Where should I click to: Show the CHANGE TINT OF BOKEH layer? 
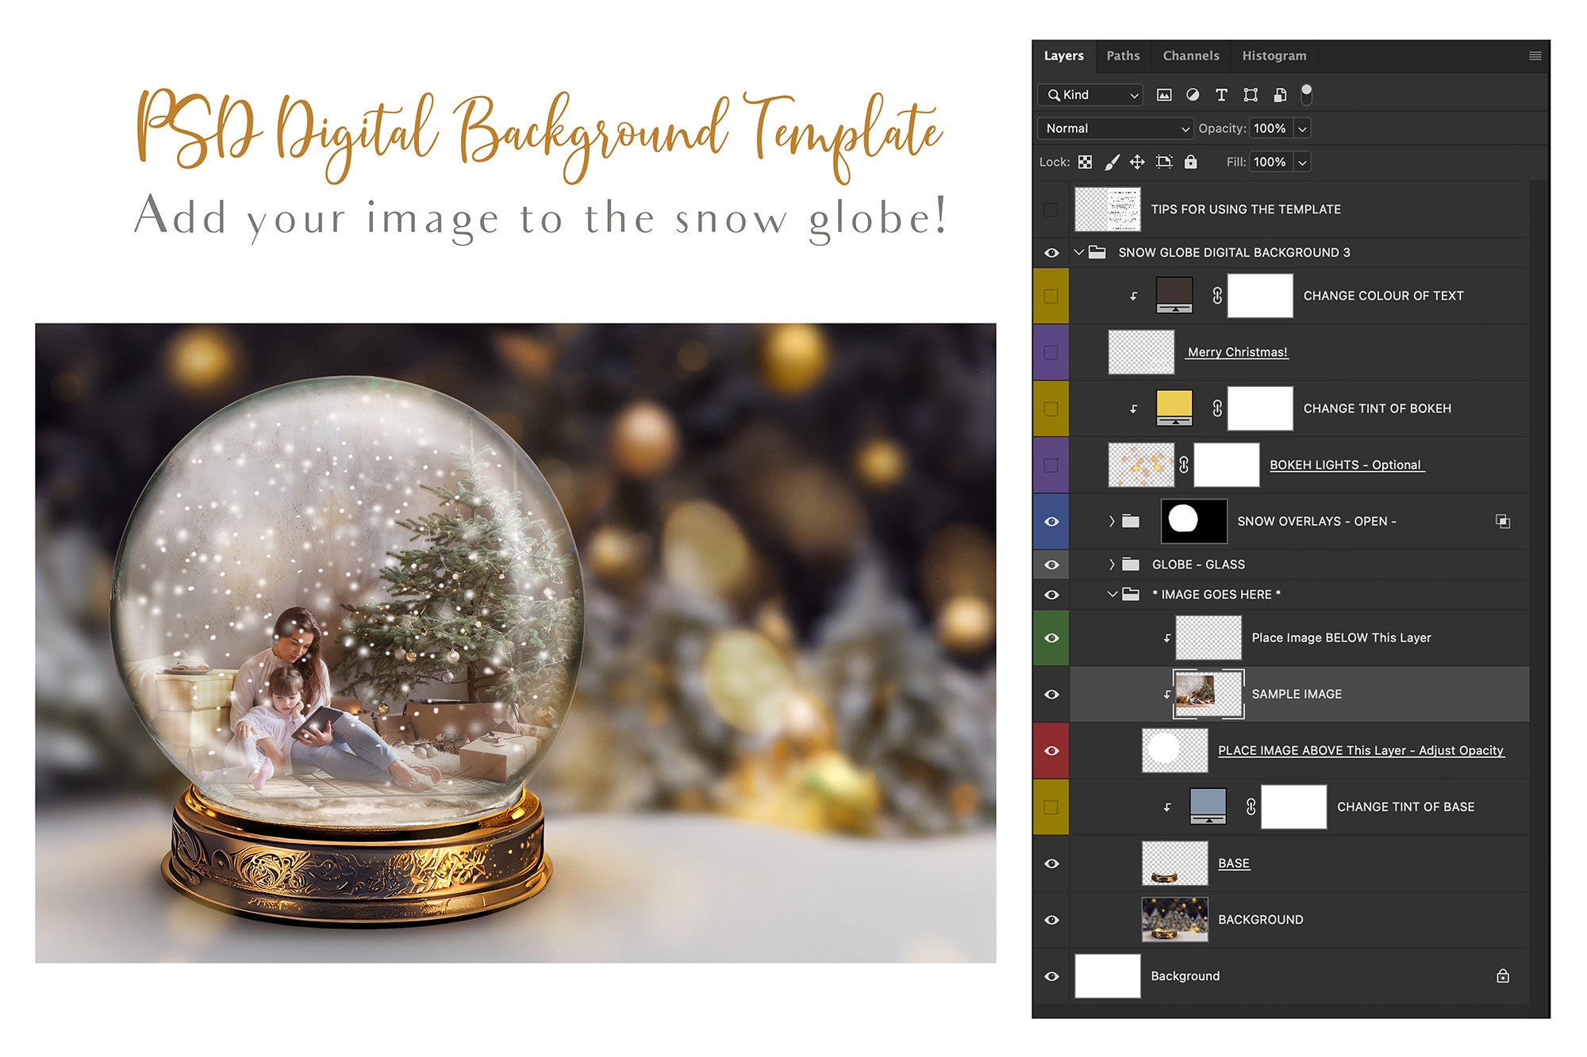click(x=1051, y=408)
